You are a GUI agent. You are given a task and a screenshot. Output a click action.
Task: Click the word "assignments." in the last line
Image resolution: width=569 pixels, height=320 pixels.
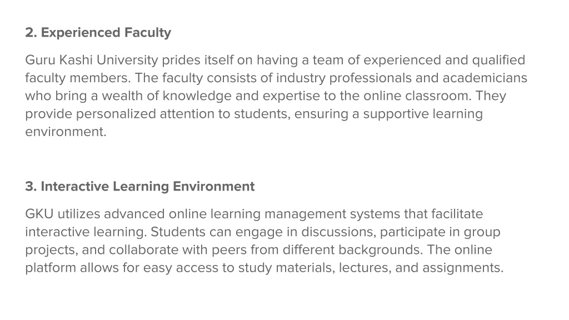click(463, 268)
